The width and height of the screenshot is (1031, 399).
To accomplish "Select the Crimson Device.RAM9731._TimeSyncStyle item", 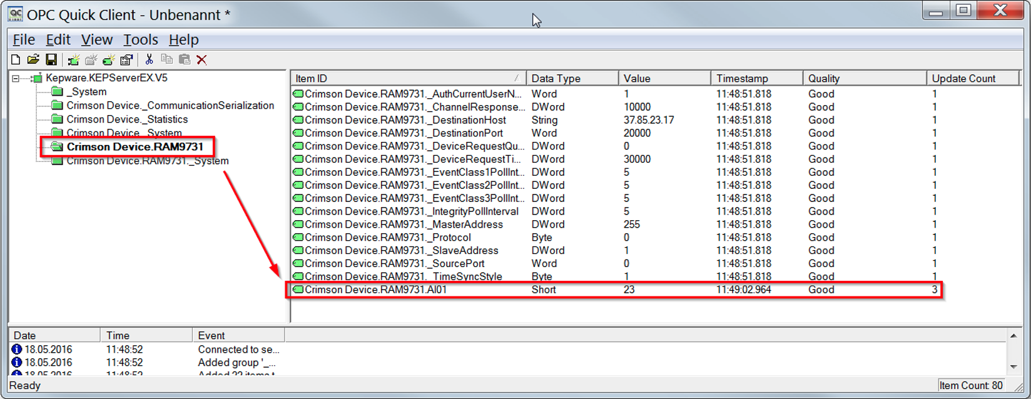I will pos(404,276).
